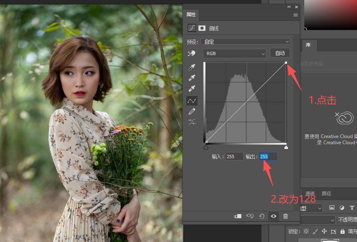Image resolution: width=357 pixels, height=242 pixels.
Task: Click the Curves adjustment icon beside 曲线
Action: pyautogui.click(x=192, y=28)
